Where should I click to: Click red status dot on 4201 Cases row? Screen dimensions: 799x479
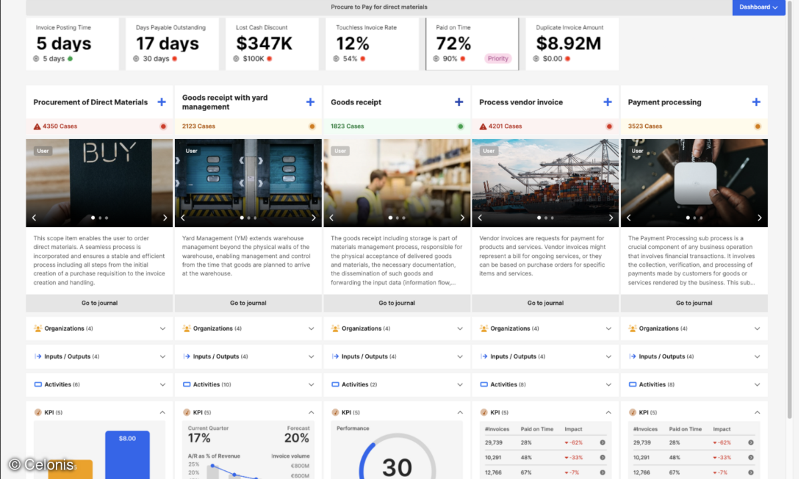click(x=609, y=126)
